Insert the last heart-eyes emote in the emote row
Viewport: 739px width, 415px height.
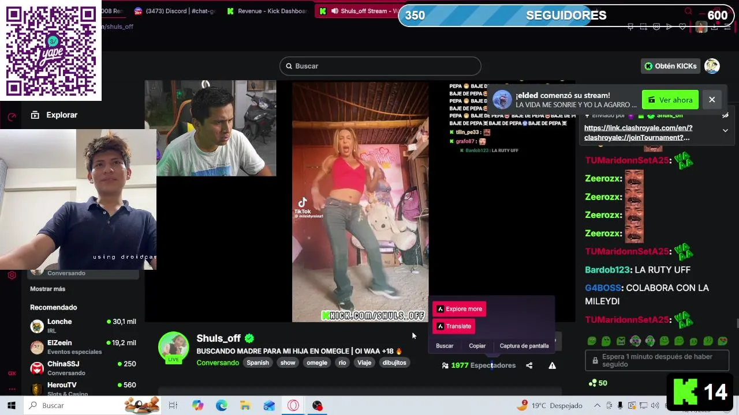point(722,341)
